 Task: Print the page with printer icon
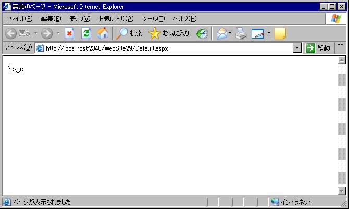pyautogui.click(x=241, y=33)
